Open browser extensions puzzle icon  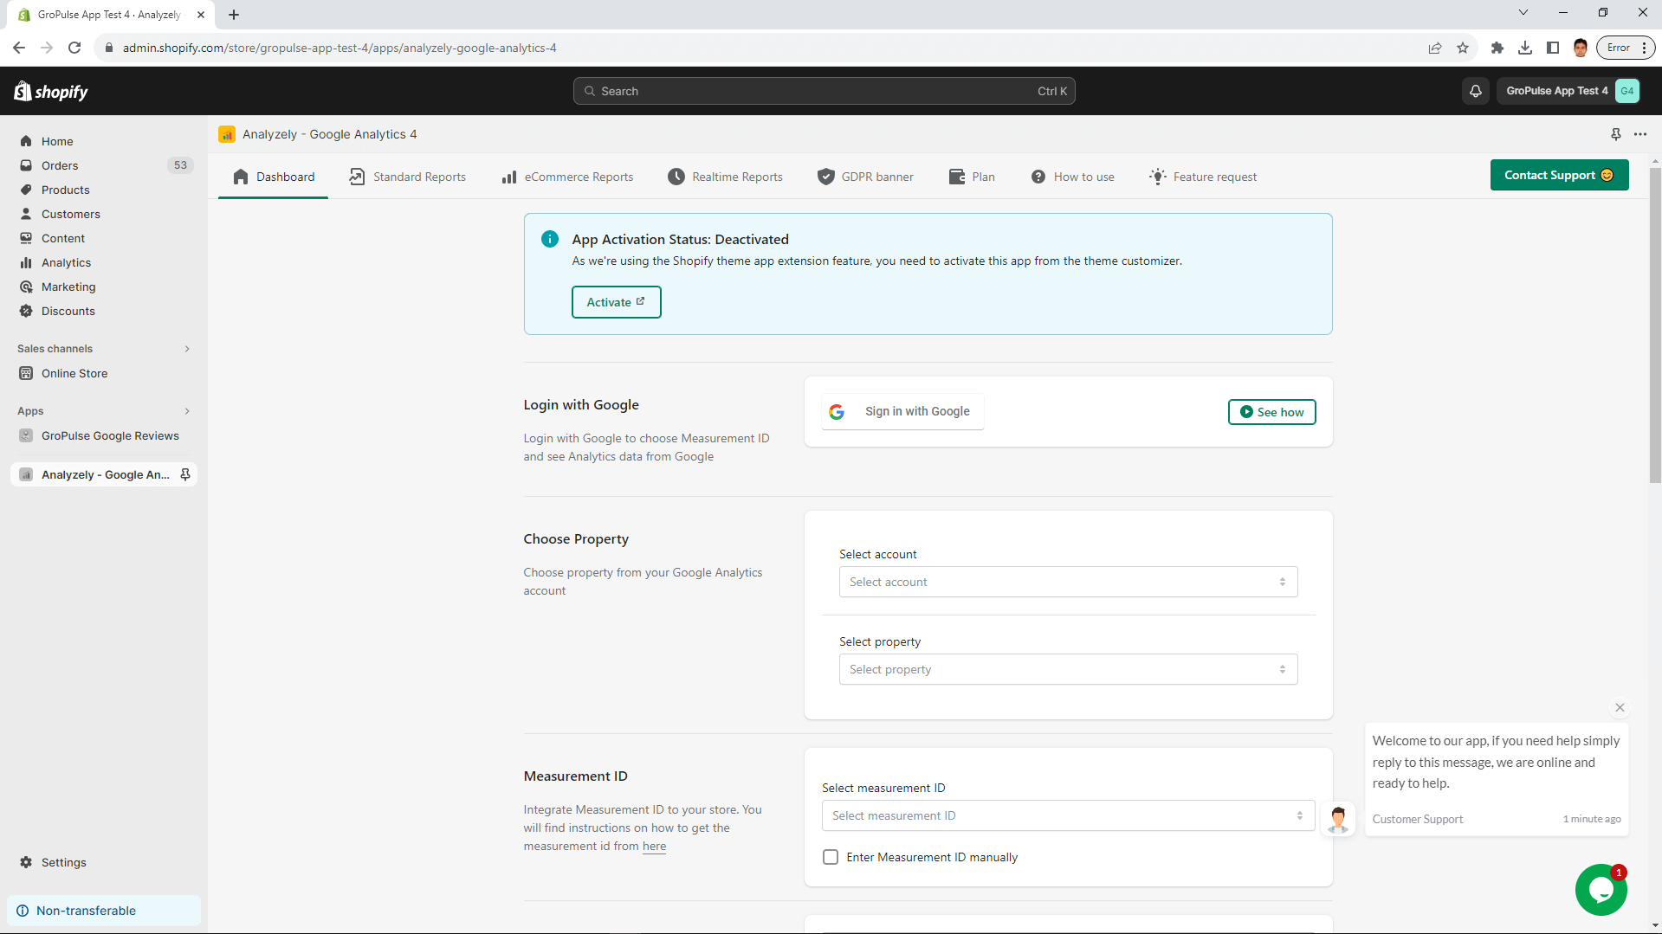1497,48
